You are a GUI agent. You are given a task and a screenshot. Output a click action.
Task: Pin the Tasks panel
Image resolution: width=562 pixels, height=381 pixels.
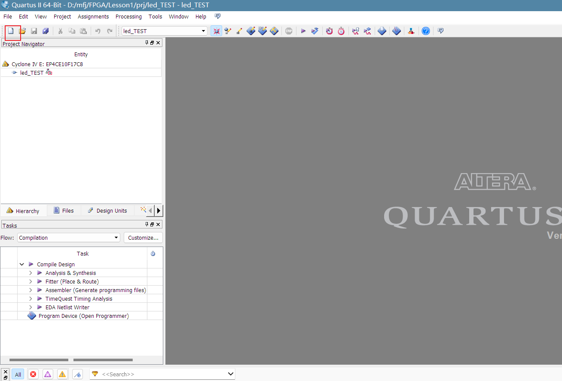147,225
